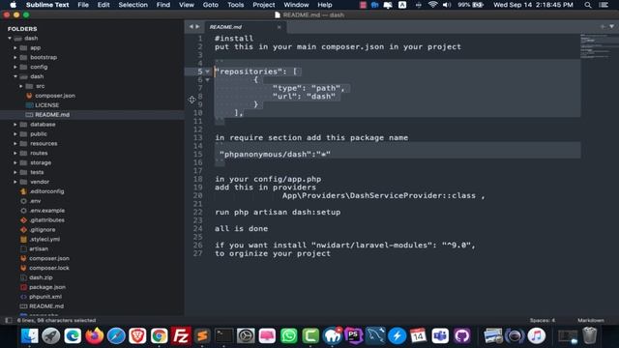Open the Project menu

pos(264,5)
